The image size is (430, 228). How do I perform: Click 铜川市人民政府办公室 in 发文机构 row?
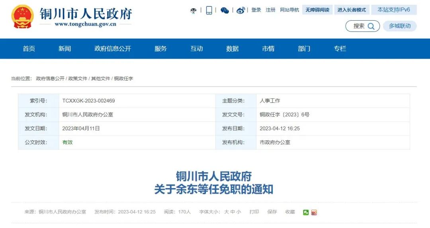(88, 114)
